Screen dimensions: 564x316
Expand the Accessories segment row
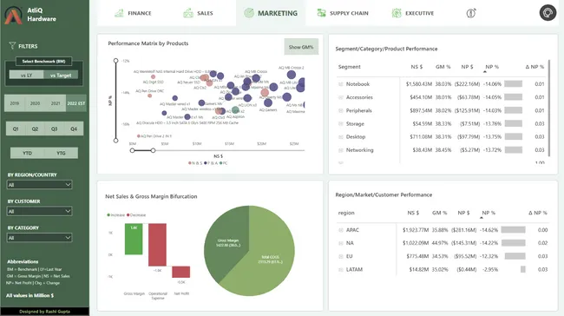[x=341, y=97]
